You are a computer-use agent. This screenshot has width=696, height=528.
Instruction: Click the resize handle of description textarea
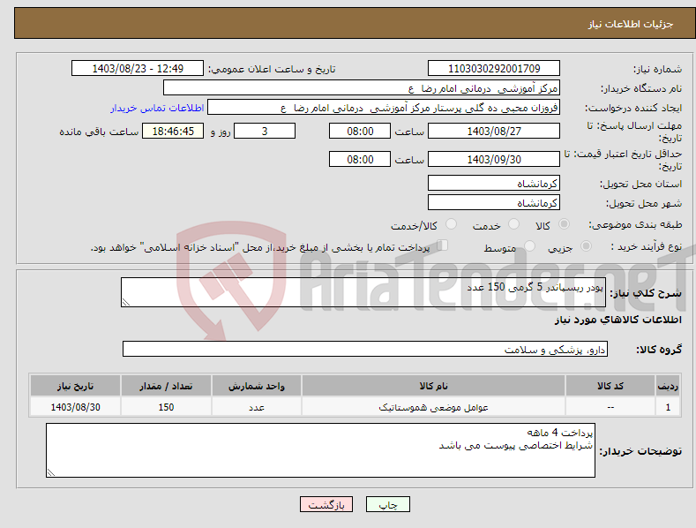(126, 302)
